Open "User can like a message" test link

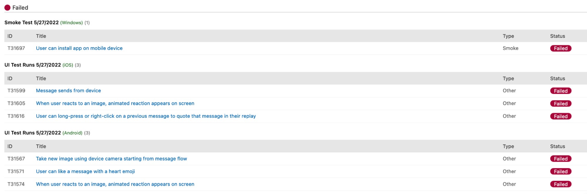point(85,171)
